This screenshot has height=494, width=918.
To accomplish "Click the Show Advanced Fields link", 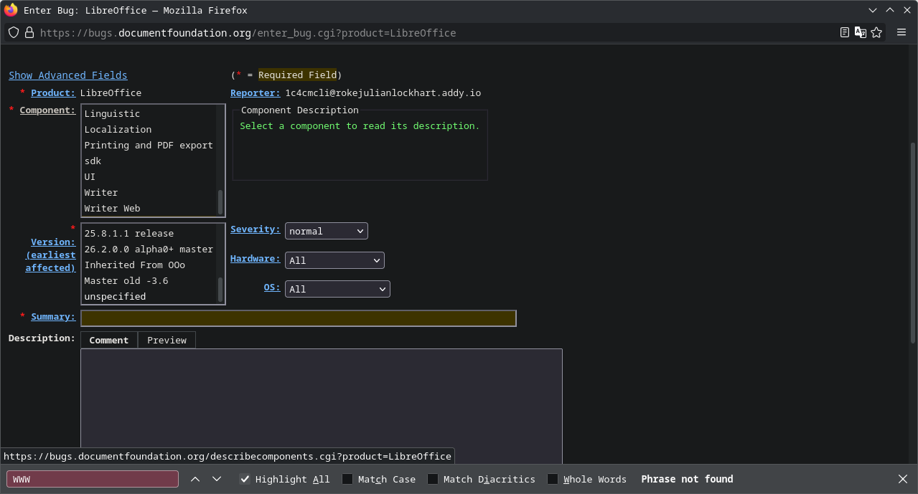I will (x=68, y=75).
